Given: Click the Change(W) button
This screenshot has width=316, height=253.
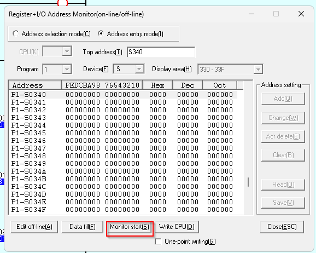Looking at the screenshot, I should 283,118.
